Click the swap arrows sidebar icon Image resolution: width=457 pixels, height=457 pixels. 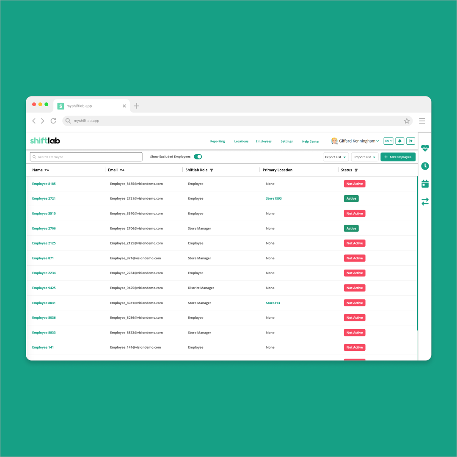(425, 201)
